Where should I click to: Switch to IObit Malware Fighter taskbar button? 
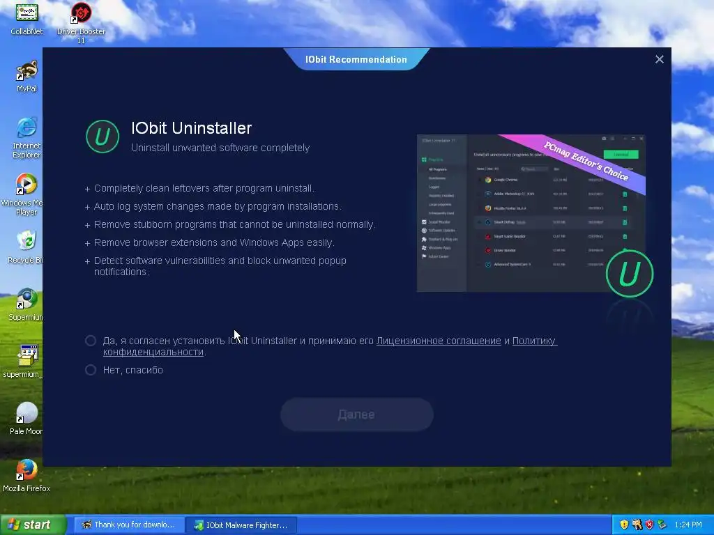[x=241, y=525]
